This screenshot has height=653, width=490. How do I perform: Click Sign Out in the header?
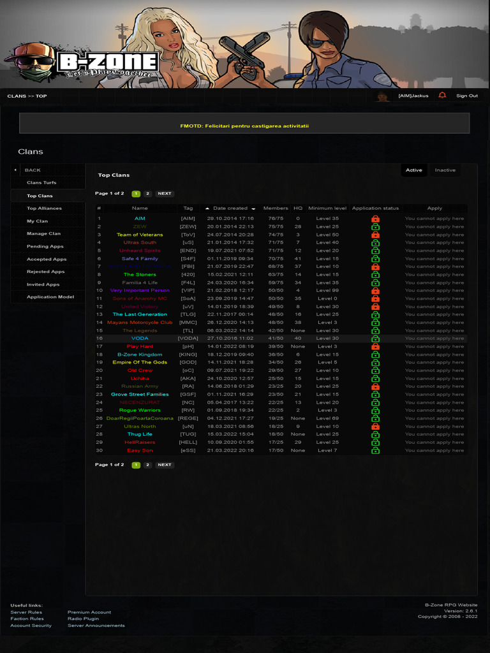pos(467,96)
